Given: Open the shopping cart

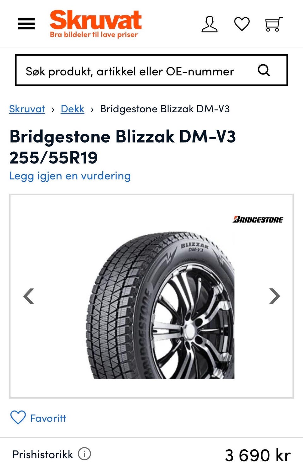Looking at the screenshot, I should (x=273, y=24).
